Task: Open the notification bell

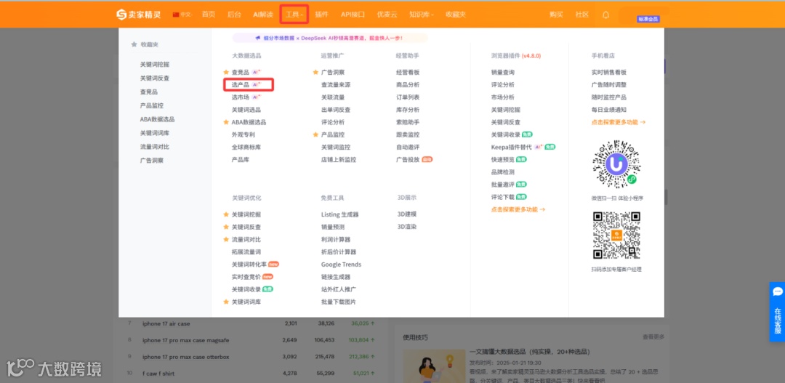Action: click(605, 15)
